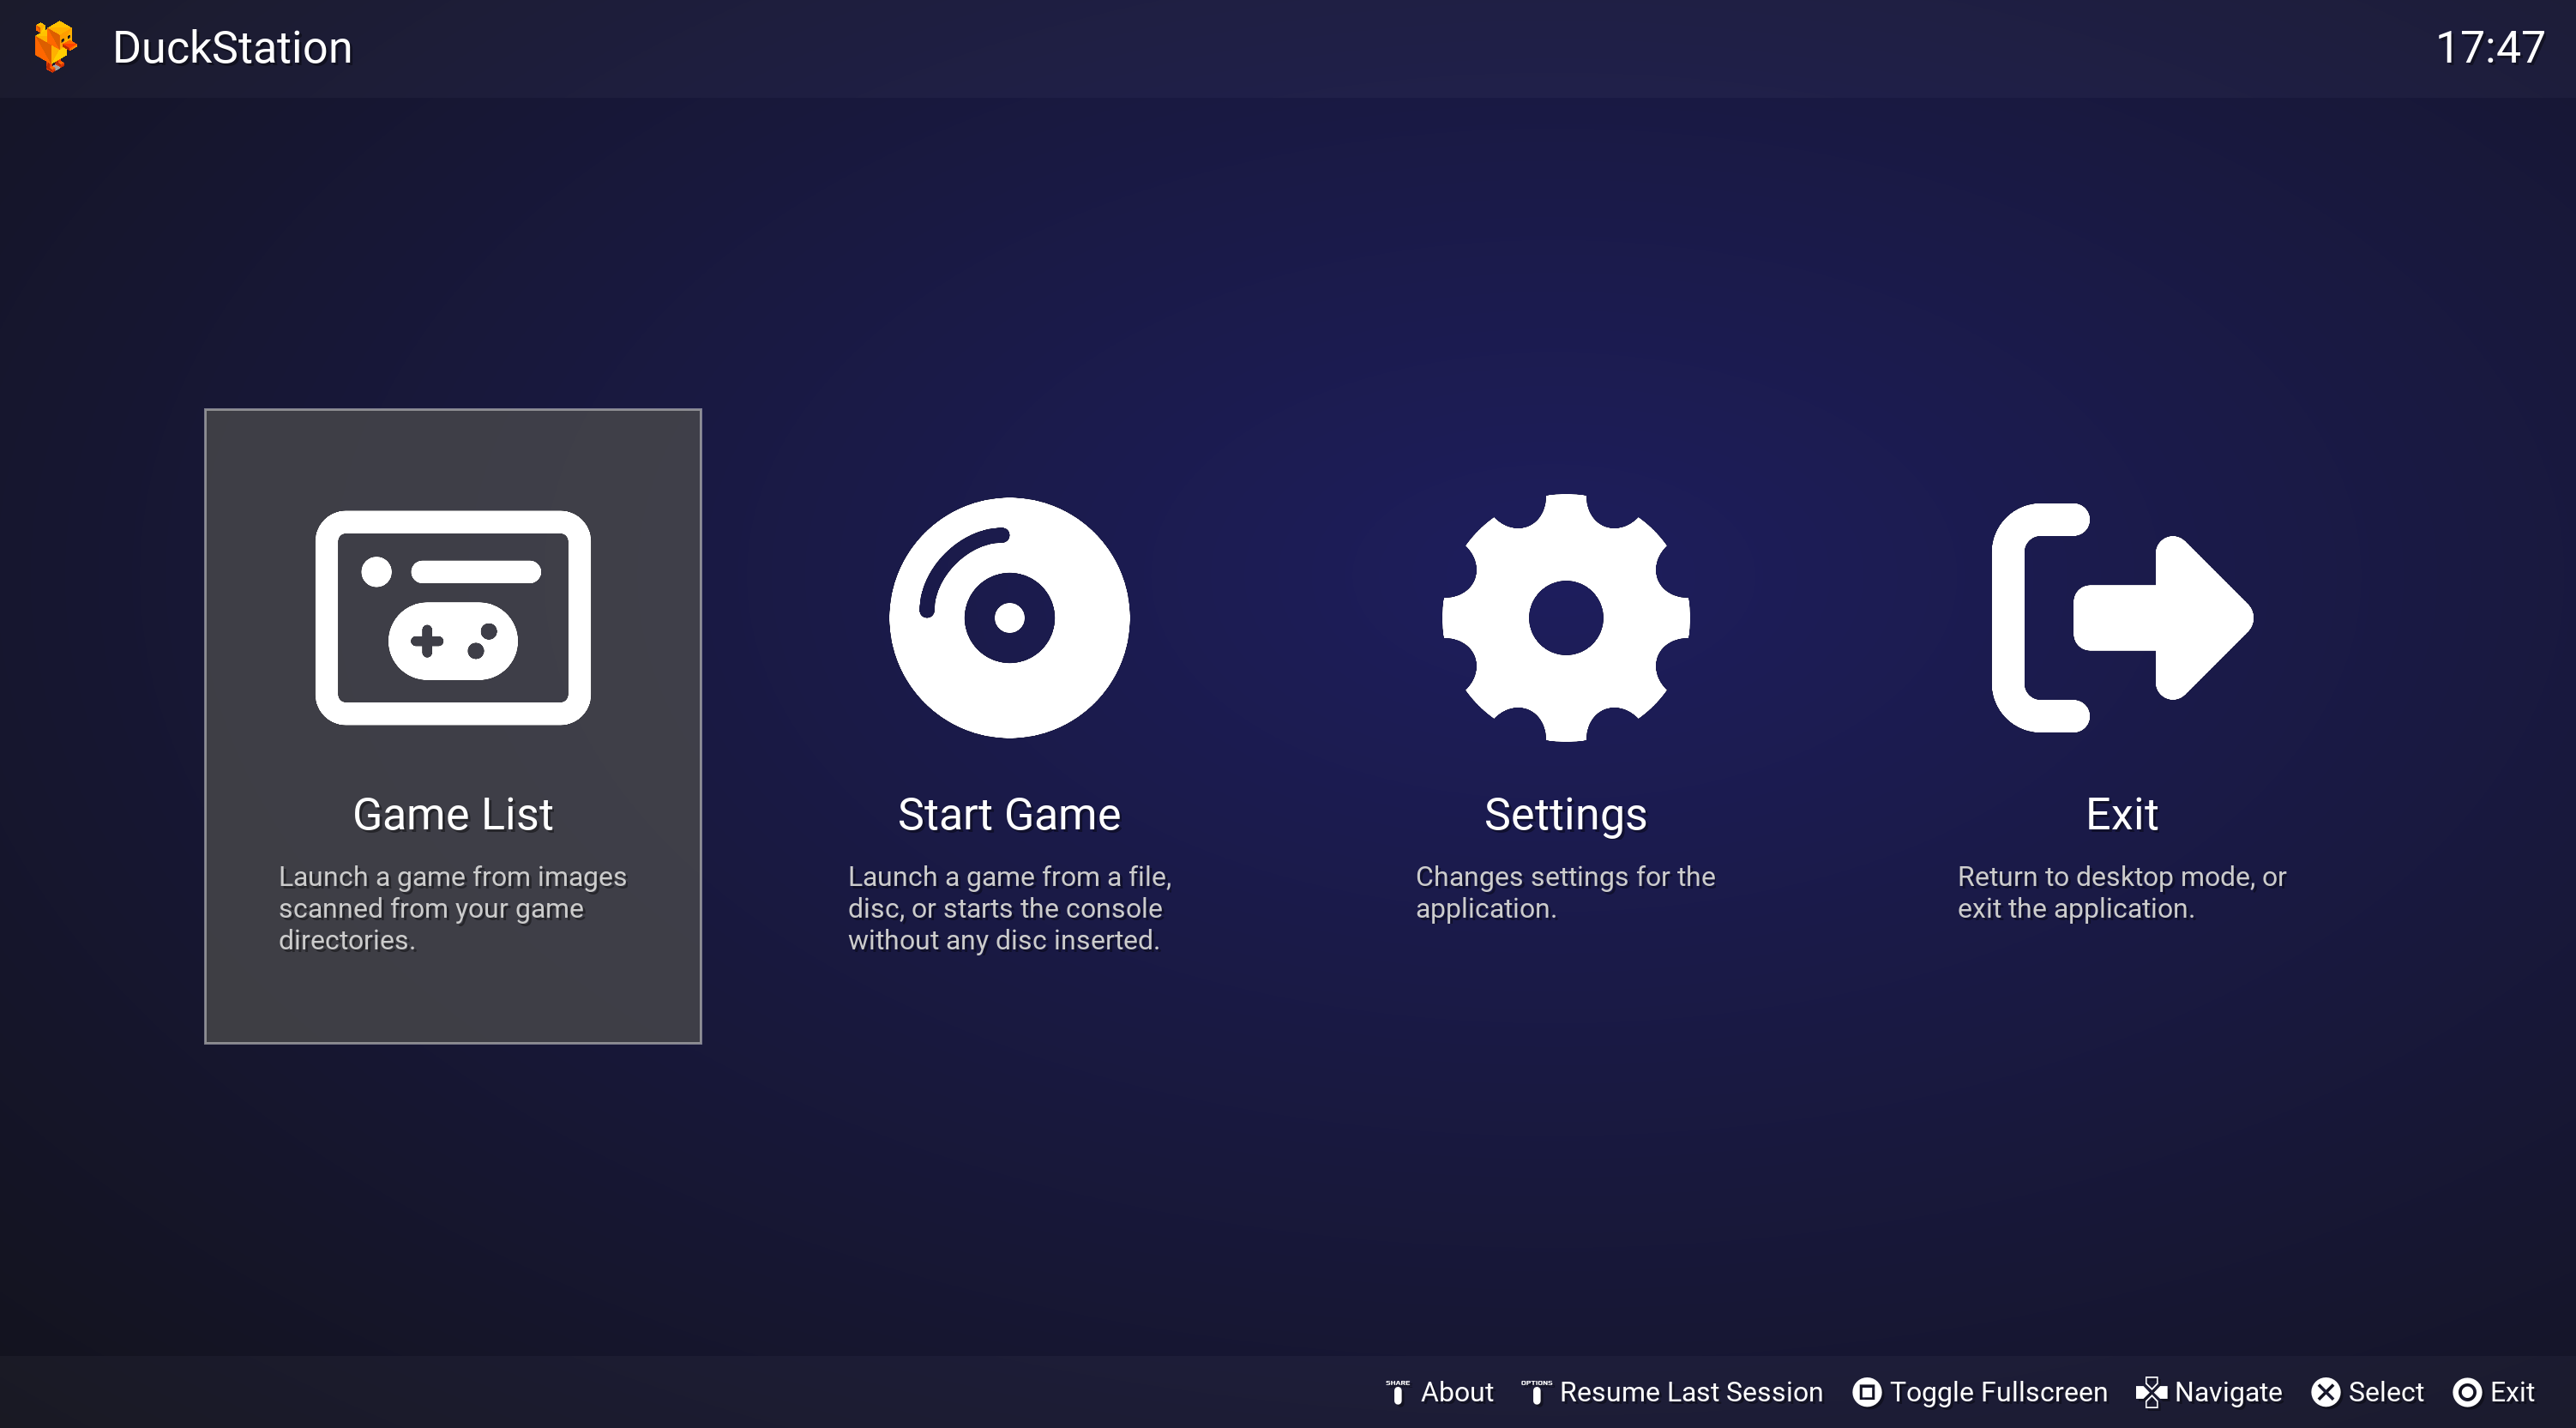
Task: Click Resume Last Session text
Action: click(1690, 1391)
